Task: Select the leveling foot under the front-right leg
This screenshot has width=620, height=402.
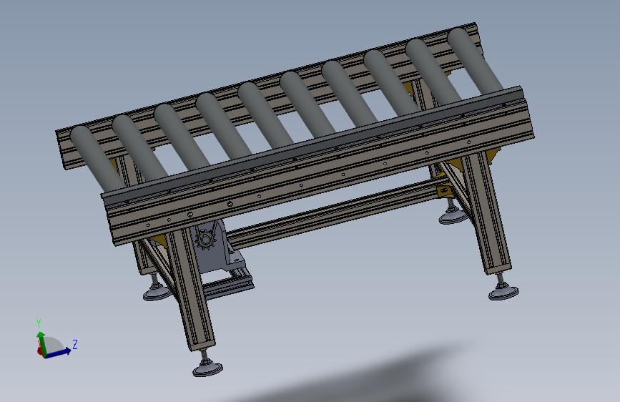Action: (x=503, y=292)
